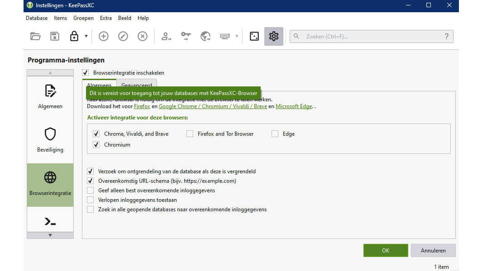Add new entry with plus icon
The height and width of the screenshot is (271, 482).
(104, 36)
